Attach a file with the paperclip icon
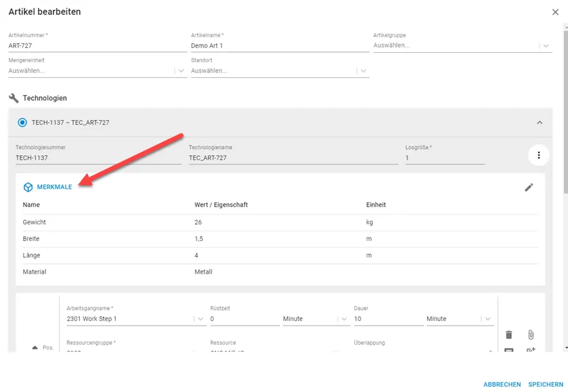The width and height of the screenshot is (568, 392). [x=531, y=335]
